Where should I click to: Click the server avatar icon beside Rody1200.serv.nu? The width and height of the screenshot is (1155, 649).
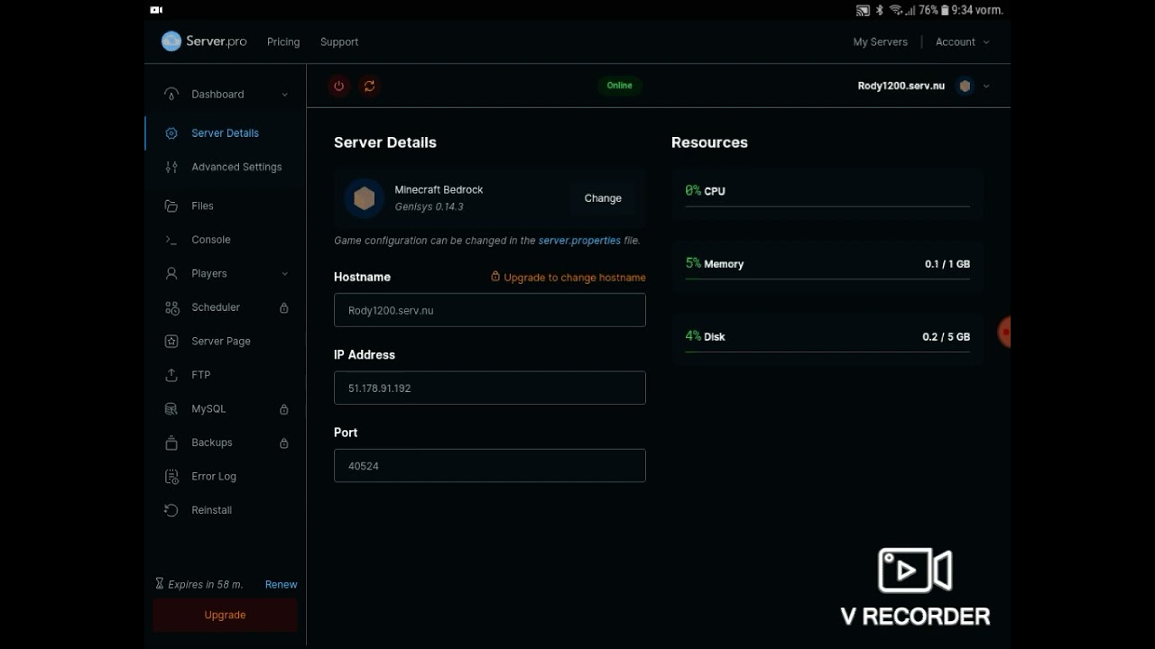point(966,87)
